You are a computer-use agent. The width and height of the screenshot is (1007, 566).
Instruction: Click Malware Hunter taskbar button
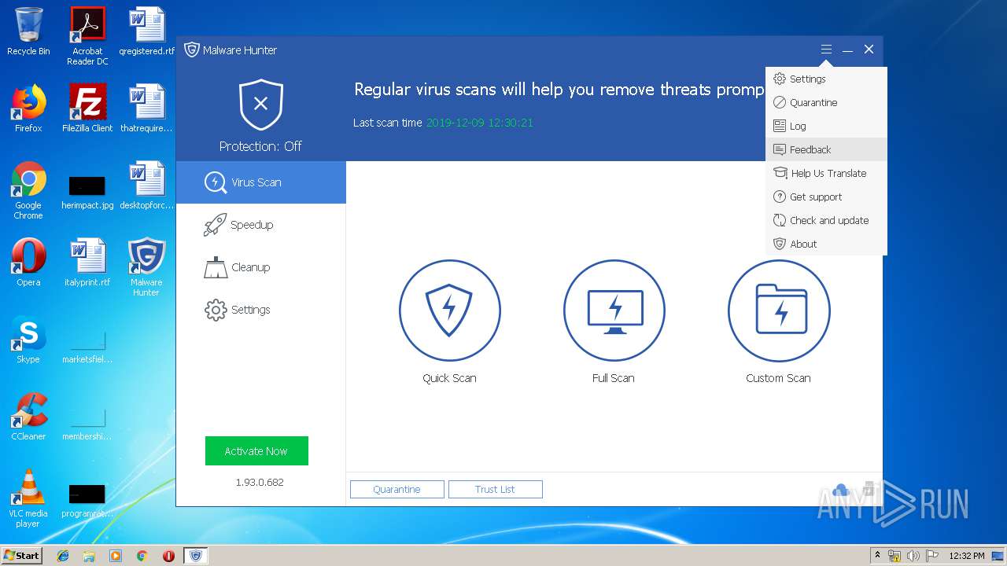click(x=196, y=556)
